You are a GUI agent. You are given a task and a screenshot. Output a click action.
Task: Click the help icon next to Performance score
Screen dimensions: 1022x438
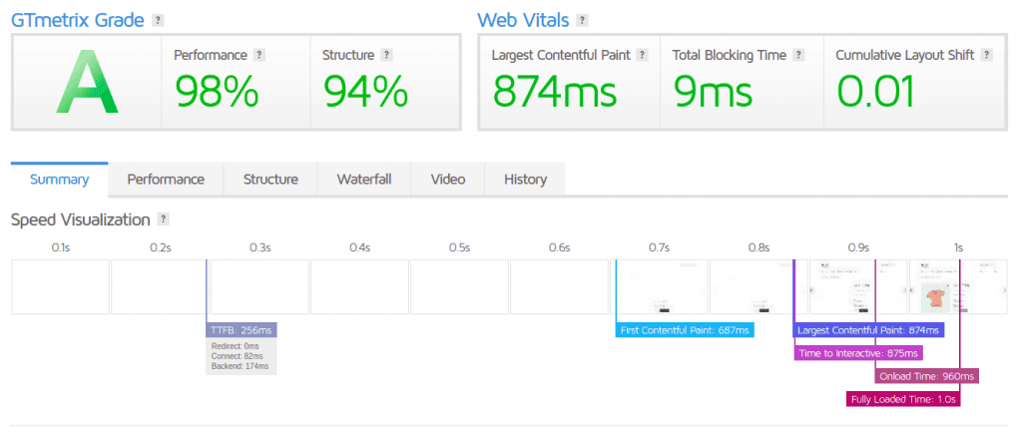(x=259, y=55)
